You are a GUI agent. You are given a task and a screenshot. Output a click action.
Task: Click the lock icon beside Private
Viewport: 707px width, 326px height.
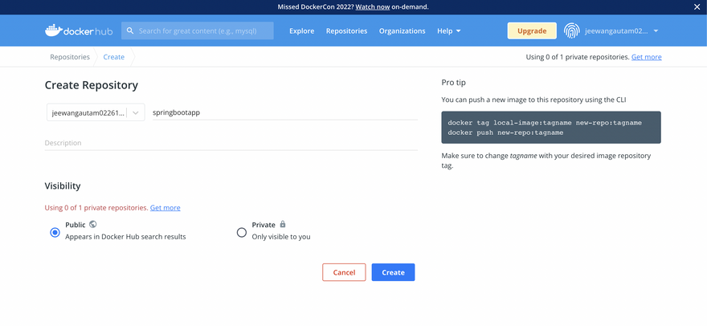[x=283, y=225]
